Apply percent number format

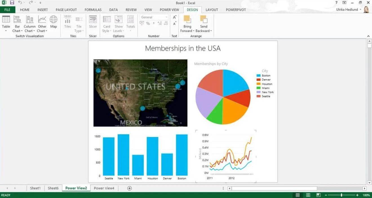148,24
